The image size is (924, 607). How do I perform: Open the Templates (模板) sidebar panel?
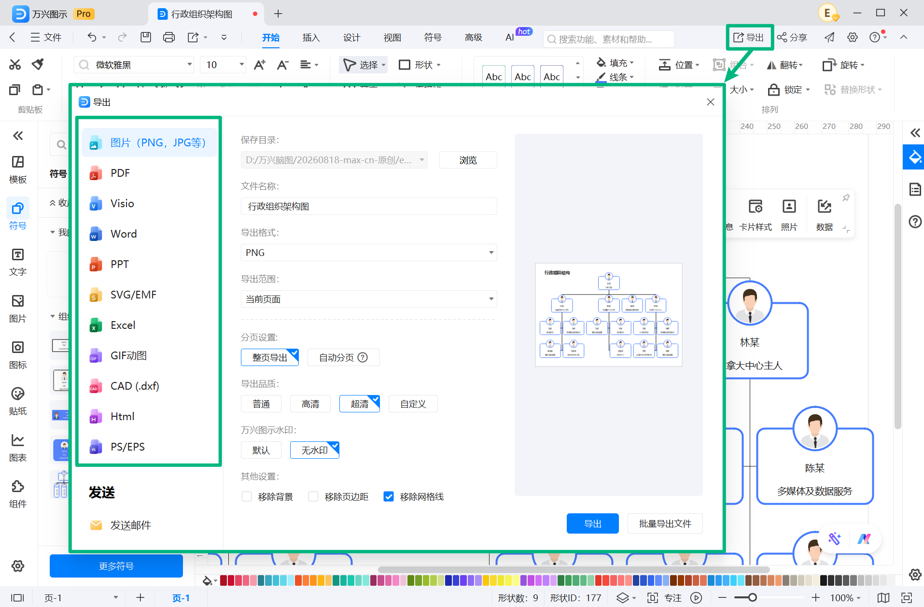click(x=18, y=169)
